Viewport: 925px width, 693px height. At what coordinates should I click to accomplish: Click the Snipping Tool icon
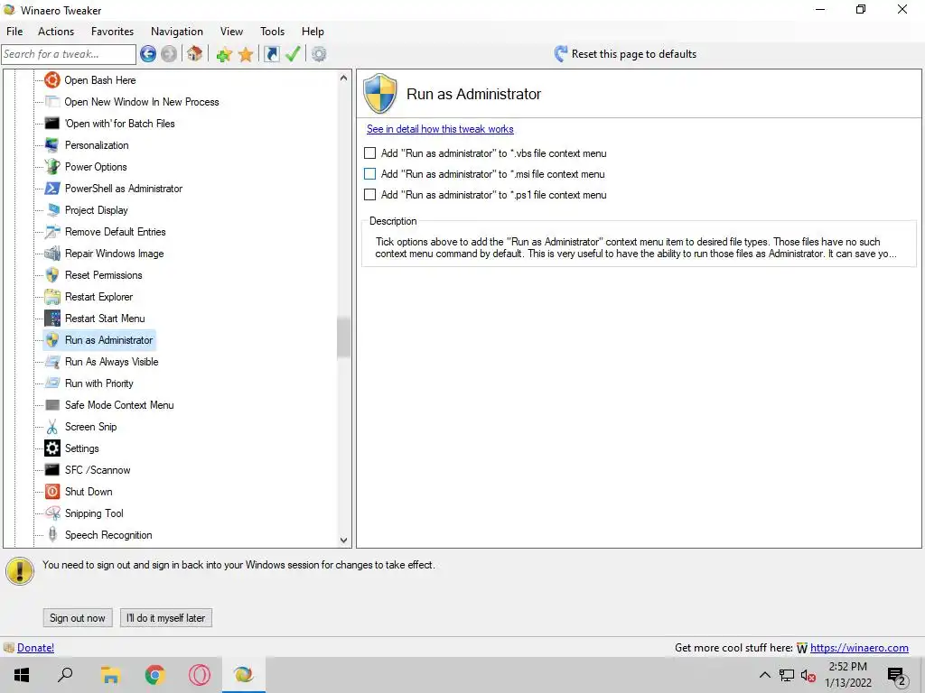(x=51, y=513)
